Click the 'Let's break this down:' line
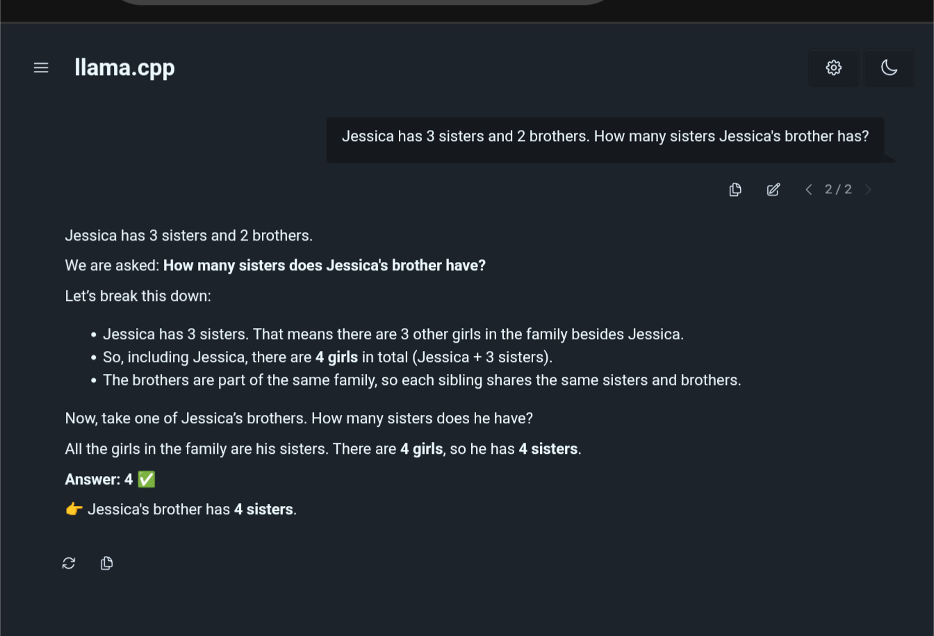The image size is (934, 636). click(x=138, y=296)
